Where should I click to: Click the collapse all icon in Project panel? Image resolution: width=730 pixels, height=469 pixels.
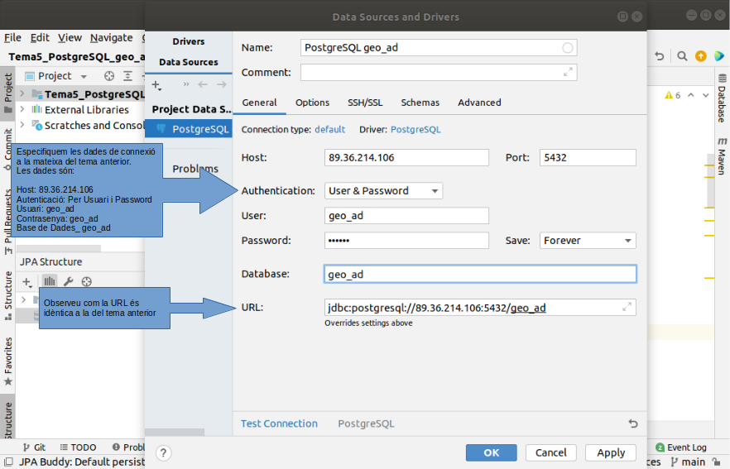pyautogui.click(x=127, y=76)
